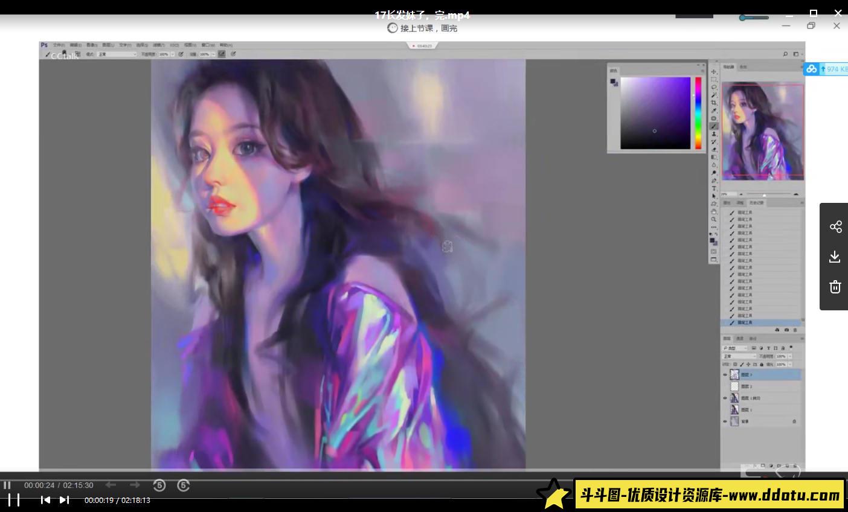Forward five seconds button
Viewport: 848px width, 512px height.
pyautogui.click(x=184, y=485)
